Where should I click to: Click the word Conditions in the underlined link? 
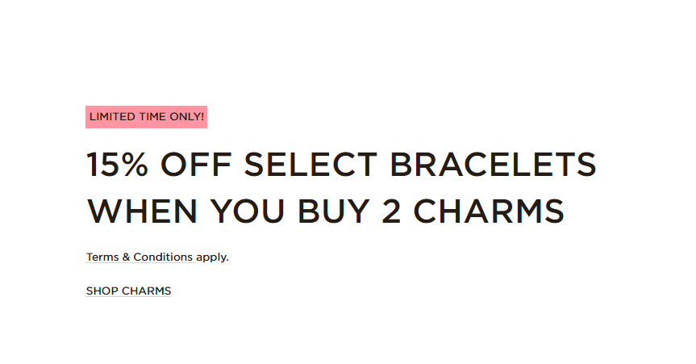[x=163, y=257]
